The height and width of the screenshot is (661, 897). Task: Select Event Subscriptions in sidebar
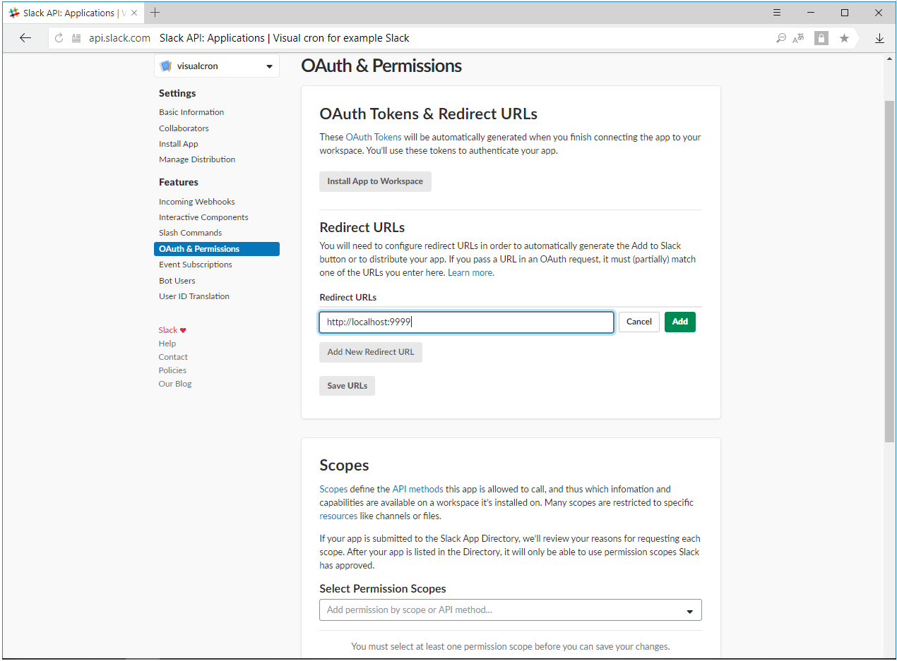195,265
